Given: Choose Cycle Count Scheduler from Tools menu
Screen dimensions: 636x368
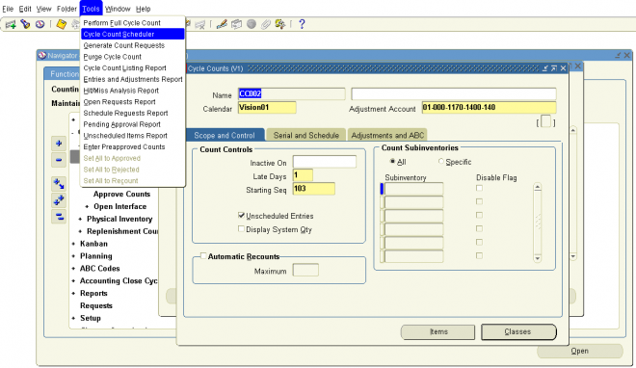Looking at the screenshot, I should click(x=133, y=34).
